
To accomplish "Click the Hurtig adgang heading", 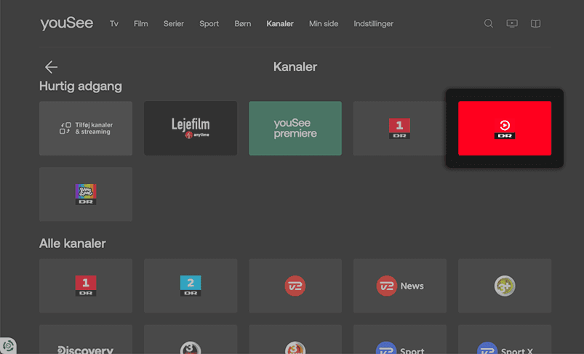I will [81, 87].
